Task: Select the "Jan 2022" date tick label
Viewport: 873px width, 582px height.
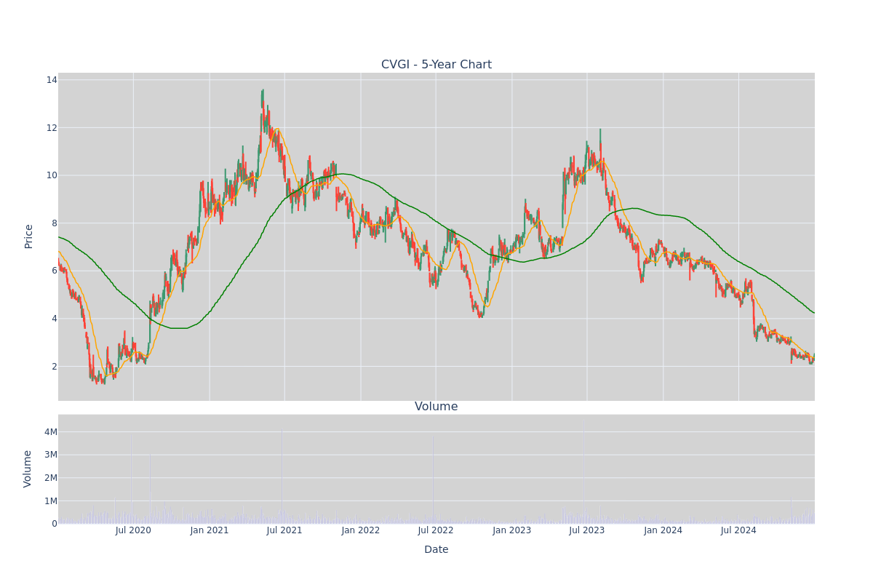Action: pos(361,530)
